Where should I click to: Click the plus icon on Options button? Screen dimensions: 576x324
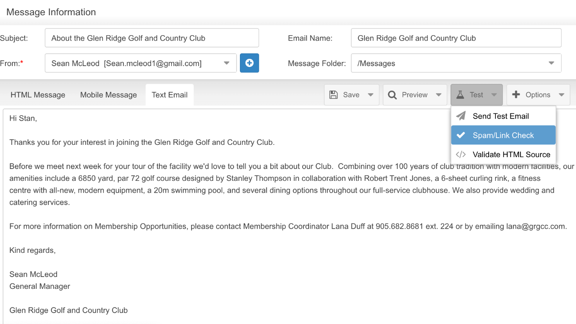516,94
